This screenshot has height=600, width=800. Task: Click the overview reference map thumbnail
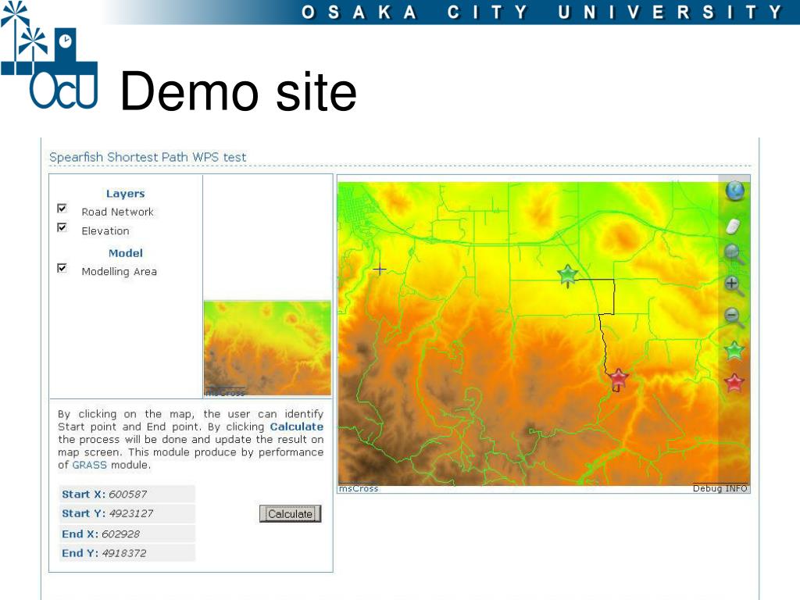click(267, 348)
